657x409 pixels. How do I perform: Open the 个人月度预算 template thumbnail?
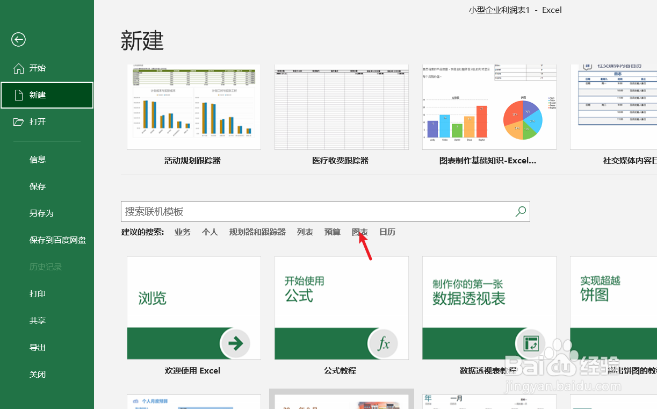pos(194,401)
